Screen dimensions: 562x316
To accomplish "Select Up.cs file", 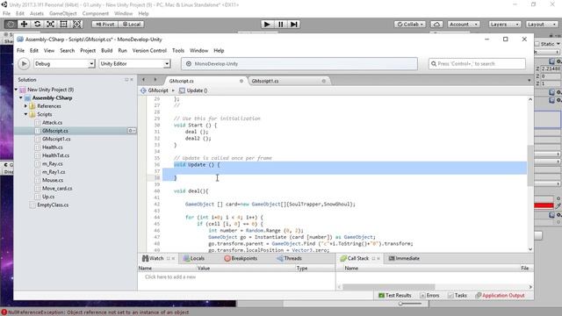I will pos(48,197).
